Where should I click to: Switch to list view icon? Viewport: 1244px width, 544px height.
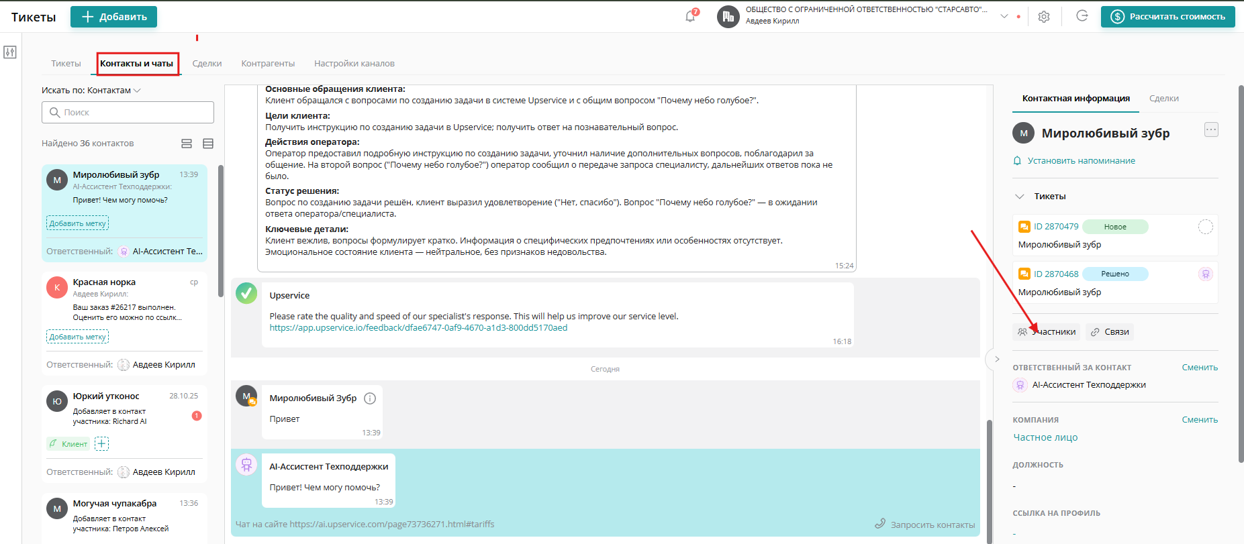pyautogui.click(x=208, y=144)
